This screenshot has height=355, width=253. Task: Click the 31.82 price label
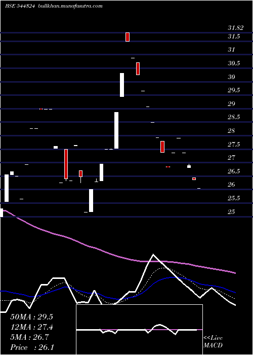point(236,28)
